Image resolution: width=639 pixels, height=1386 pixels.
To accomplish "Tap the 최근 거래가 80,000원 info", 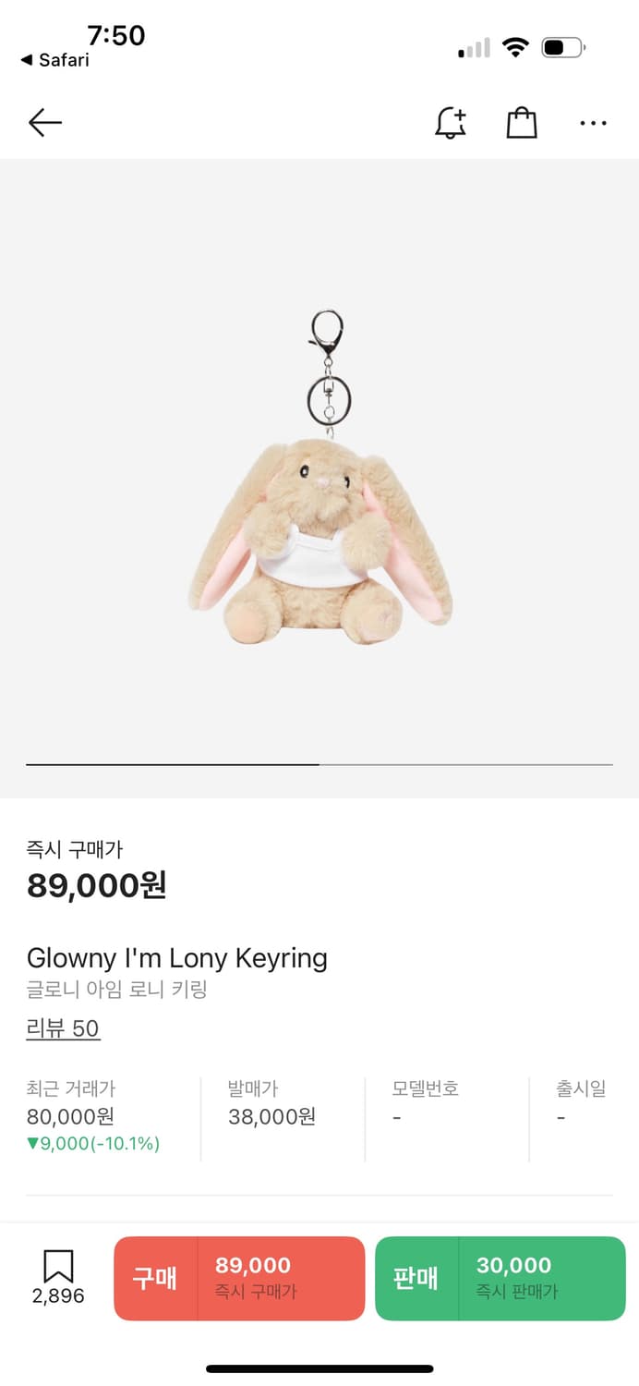I will [x=94, y=1116].
